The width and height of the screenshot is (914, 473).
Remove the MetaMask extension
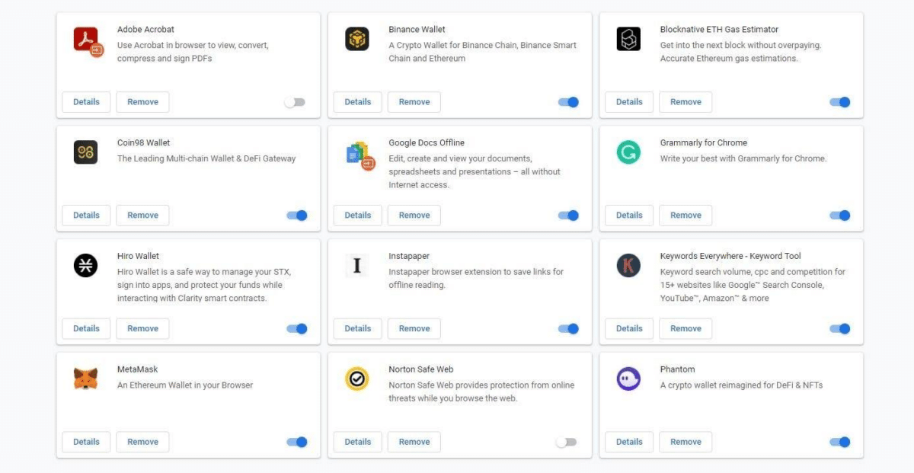142,442
